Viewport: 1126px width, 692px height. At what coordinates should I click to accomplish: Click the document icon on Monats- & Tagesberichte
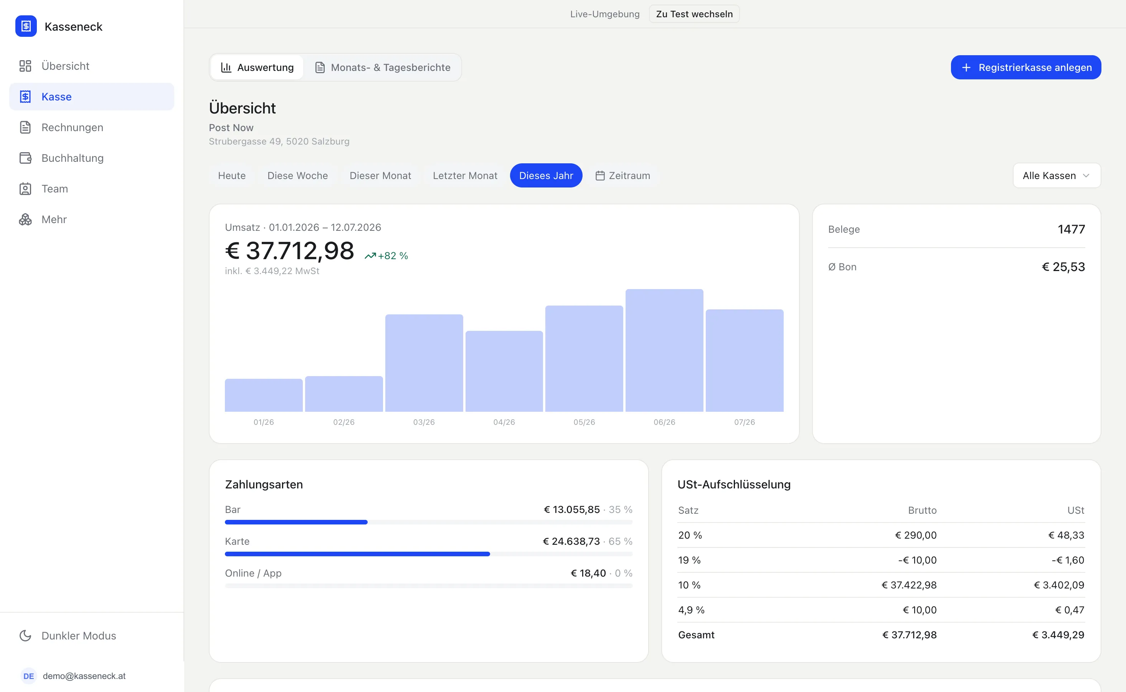[x=320, y=67]
